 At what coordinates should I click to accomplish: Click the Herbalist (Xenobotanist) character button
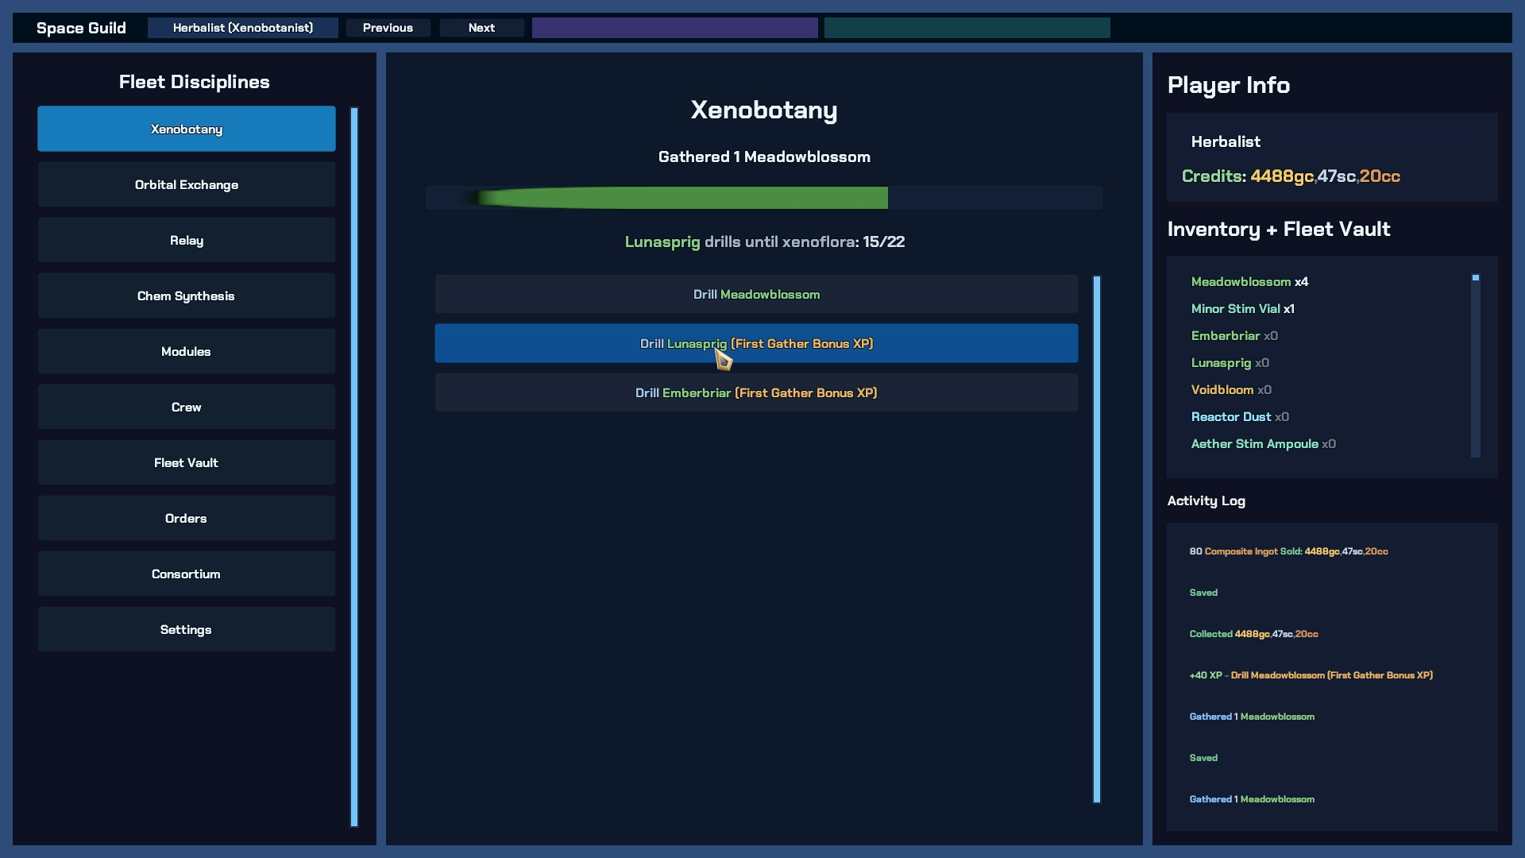[x=242, y=28]
